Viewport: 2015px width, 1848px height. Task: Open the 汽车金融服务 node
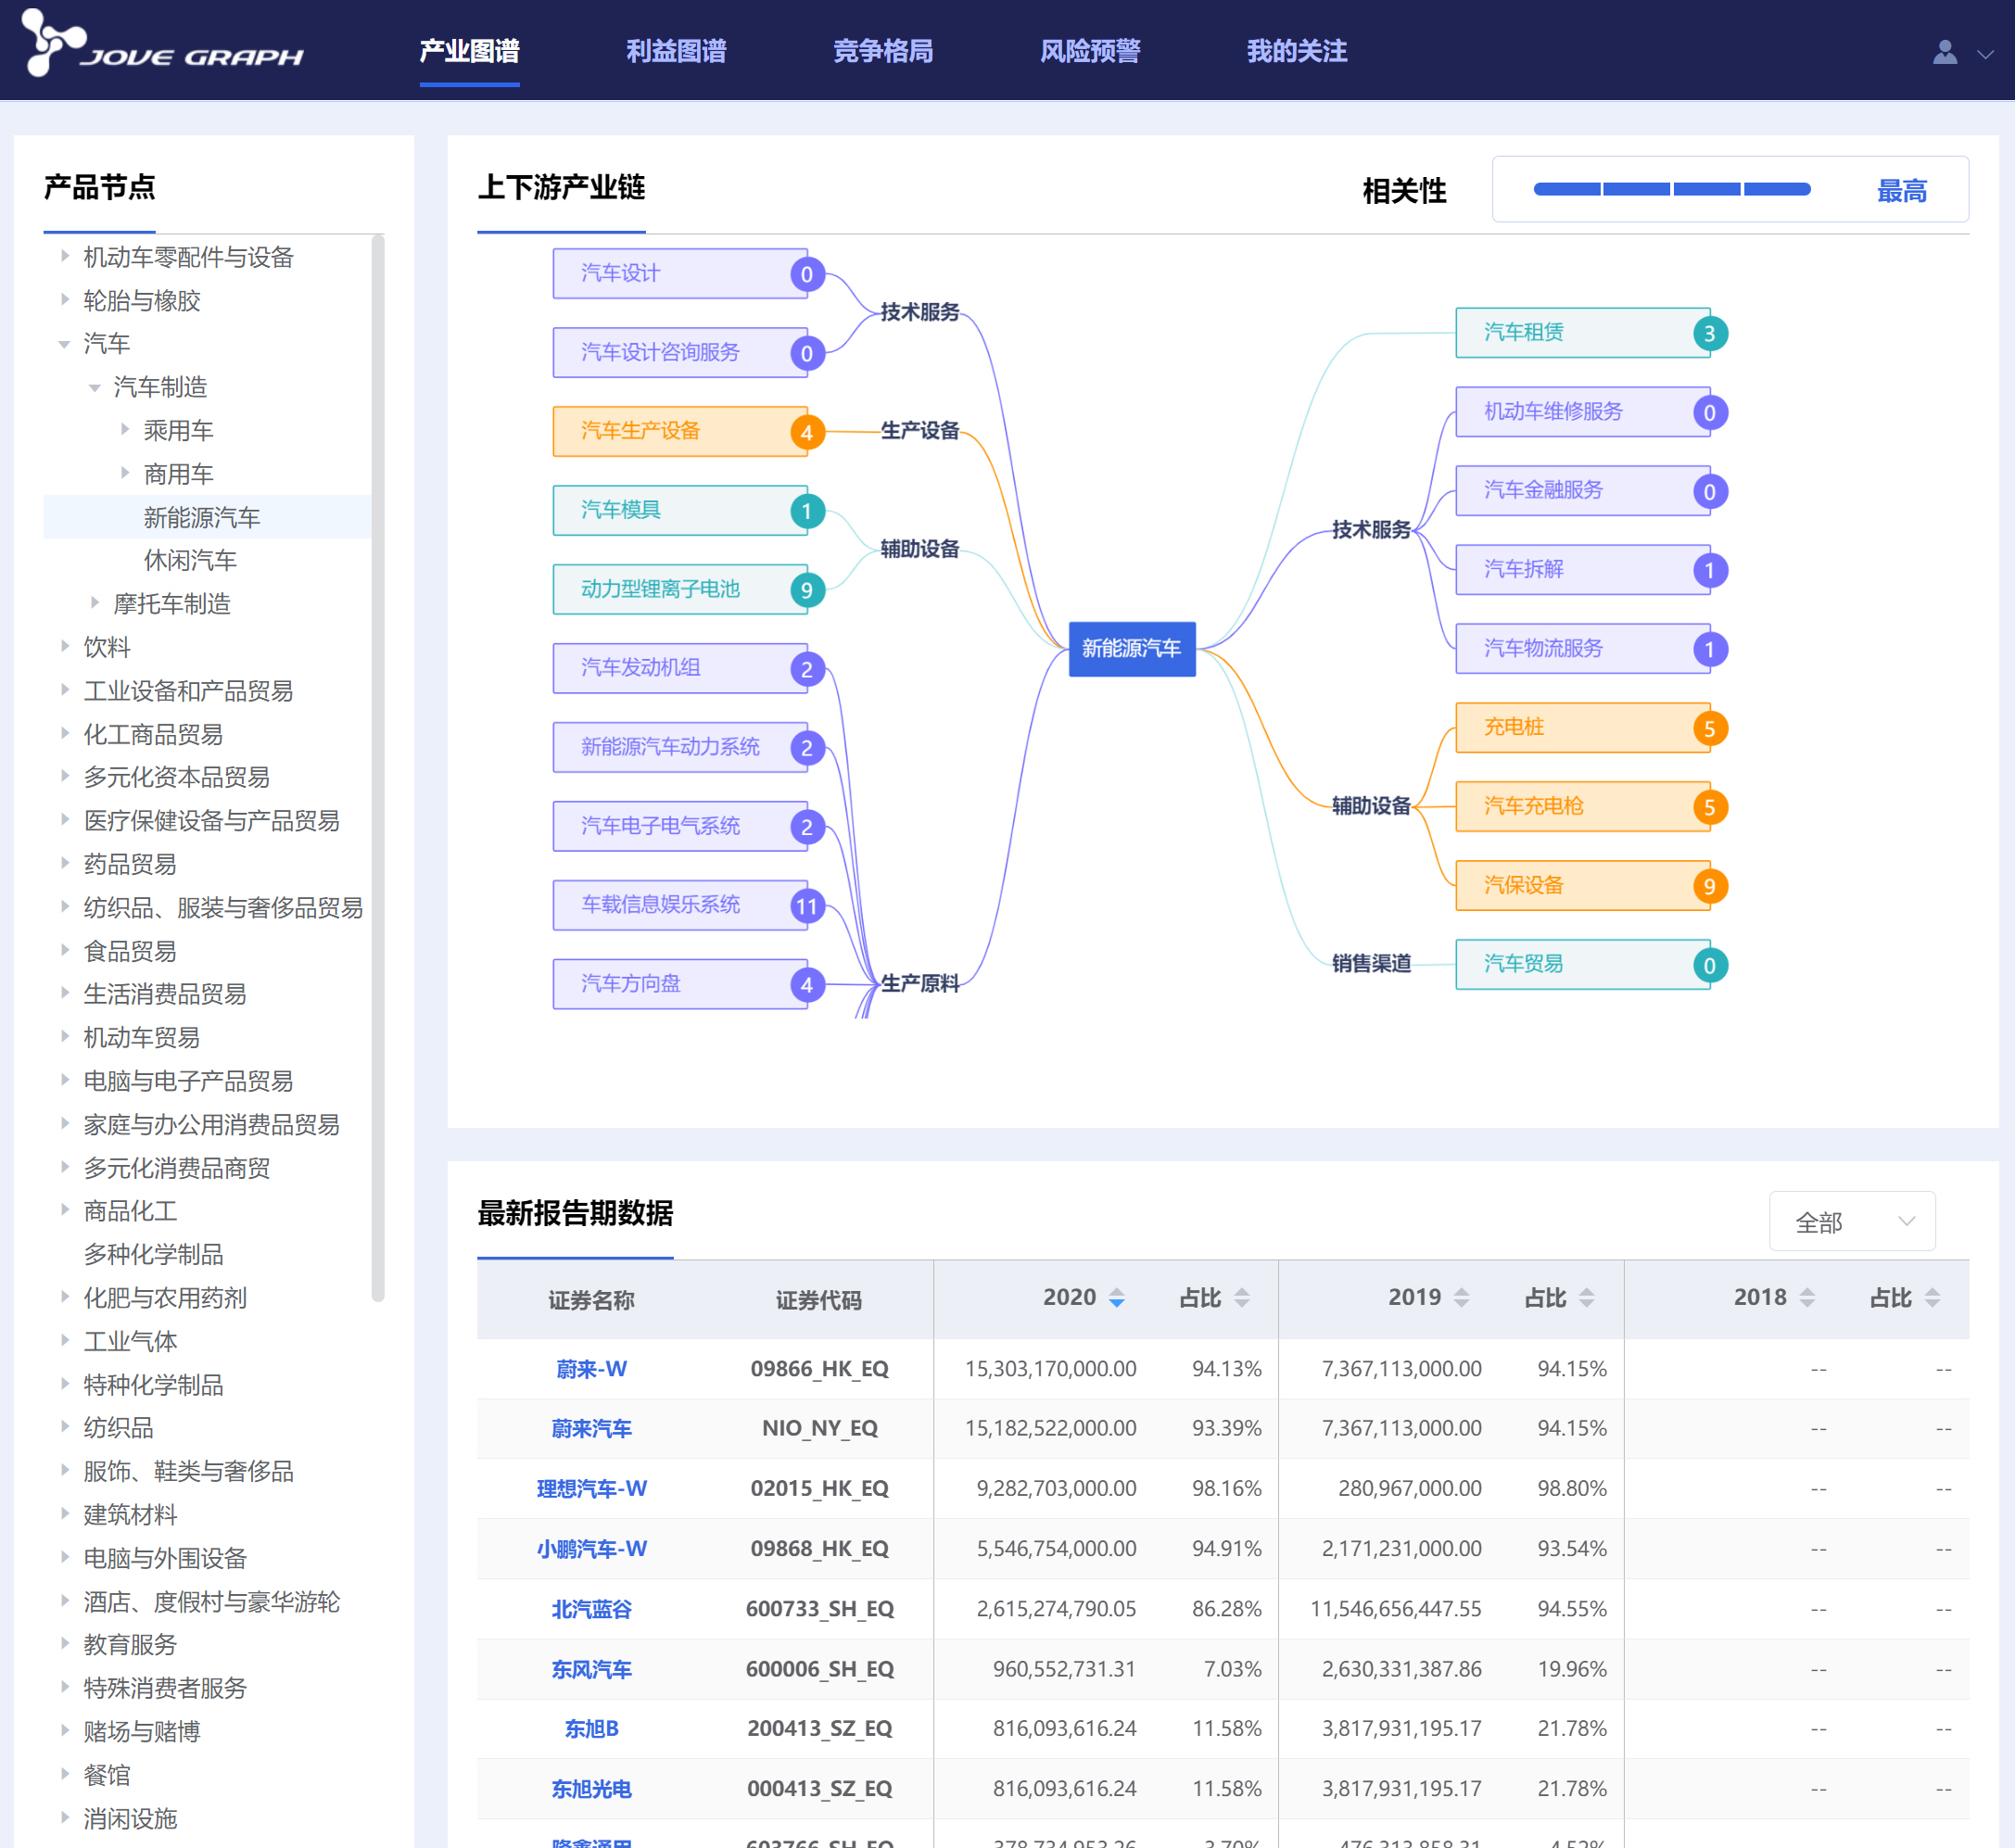point(1583,490)
